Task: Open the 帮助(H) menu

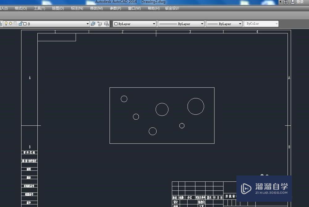Action: coord(154,8)
